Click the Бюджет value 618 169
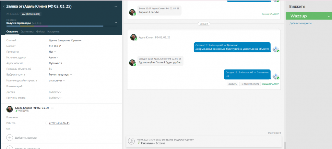 tap(55, 46)
